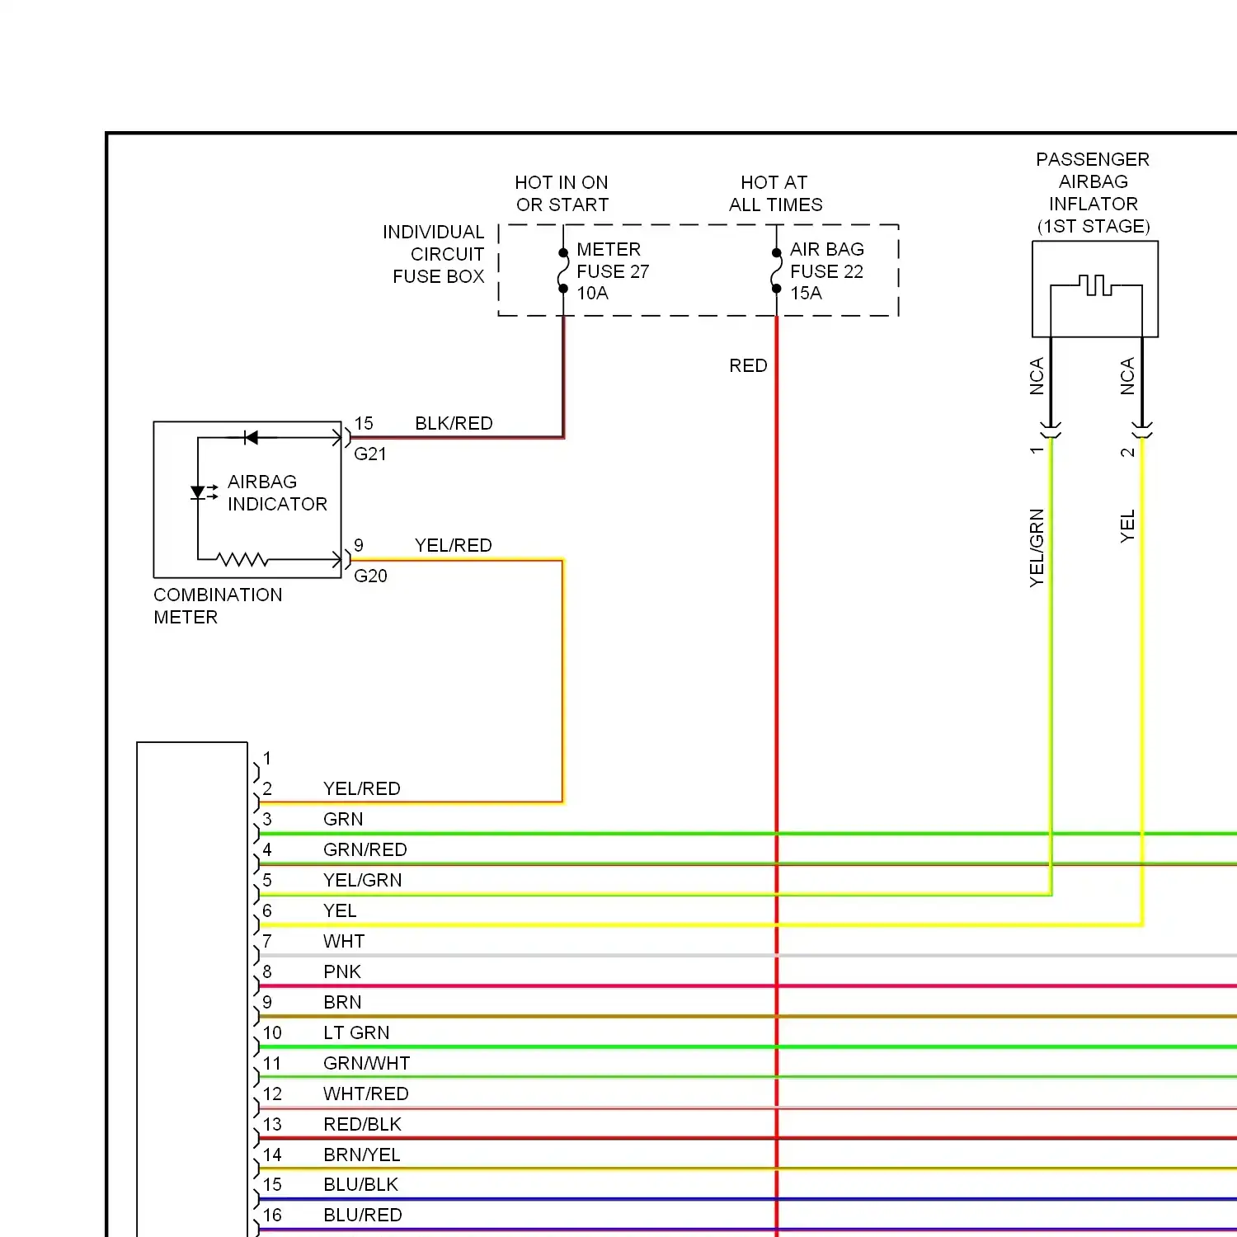Click pin 9 BRN wire label

(342, 1003)
